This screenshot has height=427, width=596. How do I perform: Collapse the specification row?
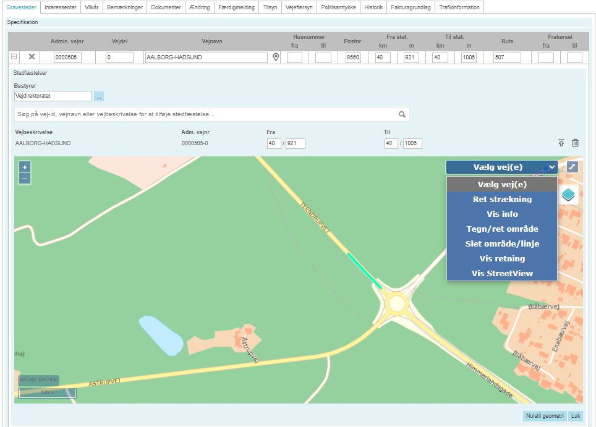pyautogui.click(x=14, y=57)
